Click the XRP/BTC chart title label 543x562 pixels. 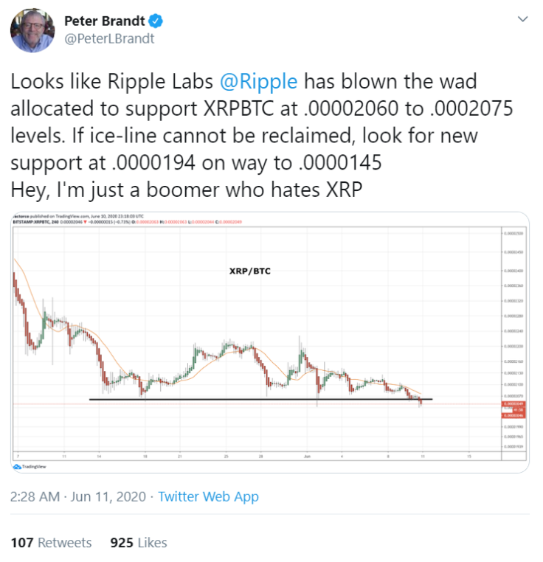[x=250, y=271]
